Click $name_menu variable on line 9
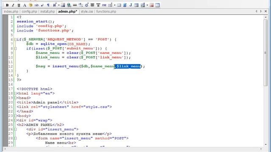271x152 pixels. [48, 53]
